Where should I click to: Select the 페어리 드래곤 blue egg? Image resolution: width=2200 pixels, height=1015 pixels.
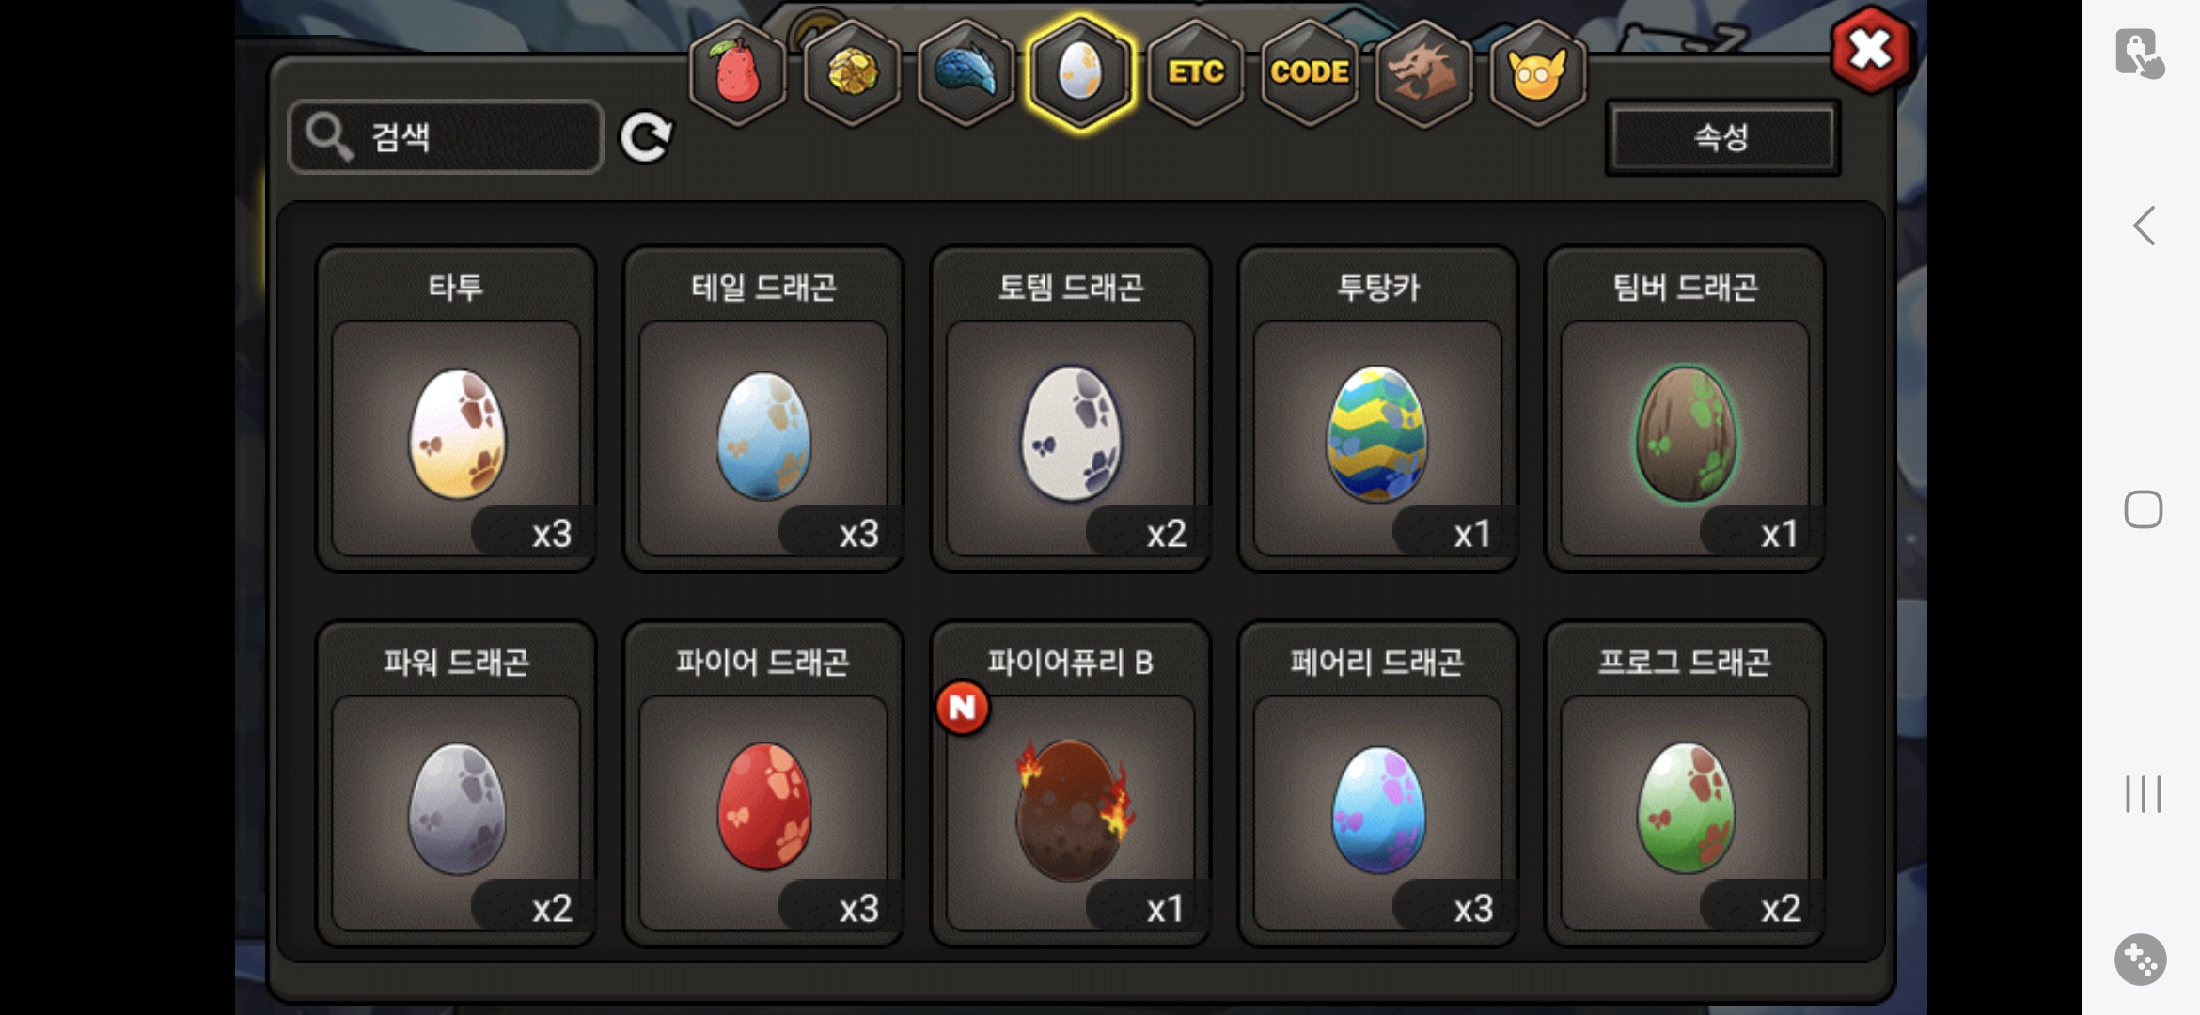(x=1377, y=785)
